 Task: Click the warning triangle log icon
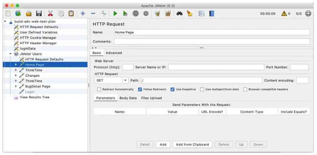coord(284,13)
